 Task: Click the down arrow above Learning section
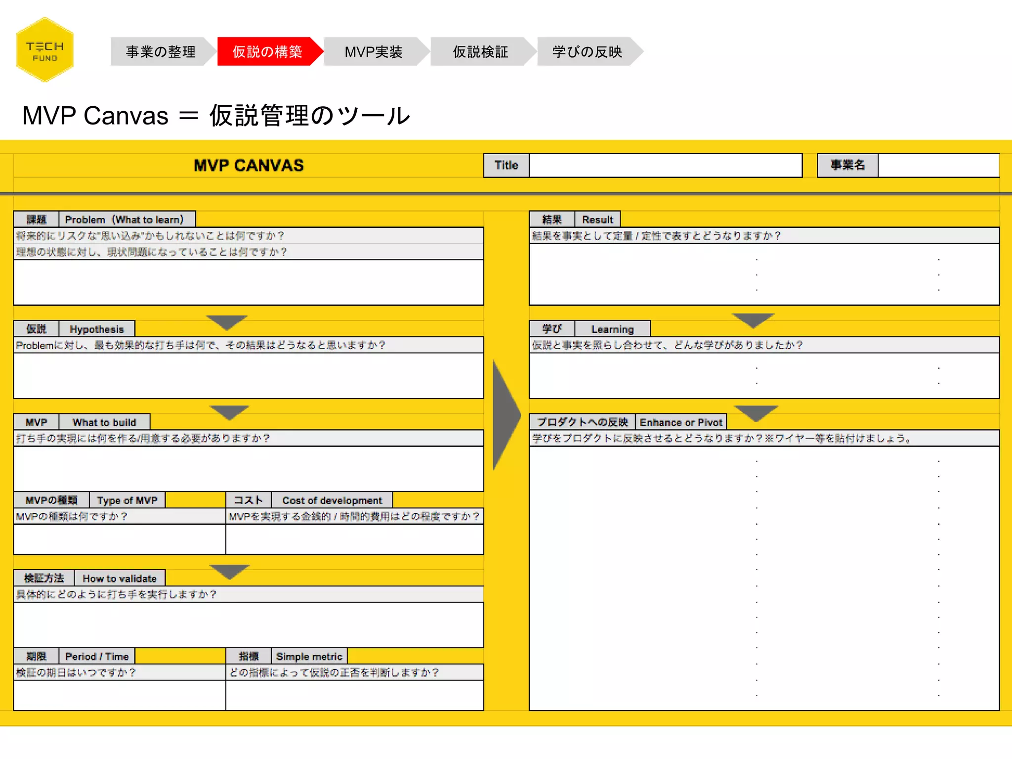(x=753, y=321)
